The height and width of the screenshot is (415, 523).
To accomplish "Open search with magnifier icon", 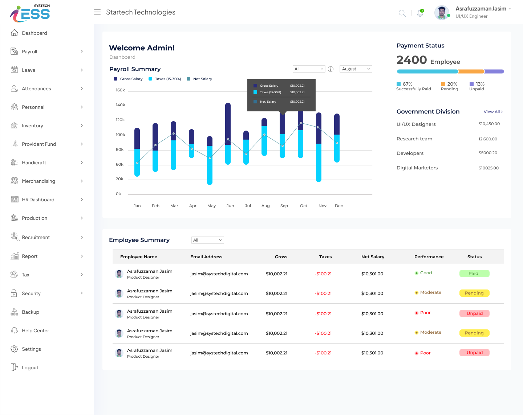I will pos(402,13).
